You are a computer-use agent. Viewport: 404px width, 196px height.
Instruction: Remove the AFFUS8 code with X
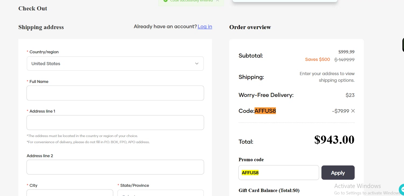(x=353, y=111)
